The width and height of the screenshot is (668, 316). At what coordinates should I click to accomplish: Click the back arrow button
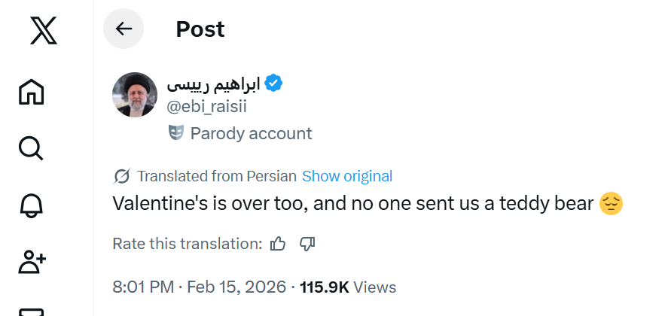click(124, 29)
